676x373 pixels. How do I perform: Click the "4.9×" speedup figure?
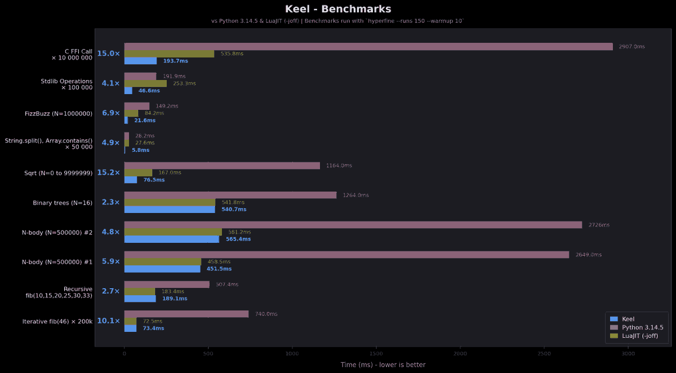pos(110,143)
